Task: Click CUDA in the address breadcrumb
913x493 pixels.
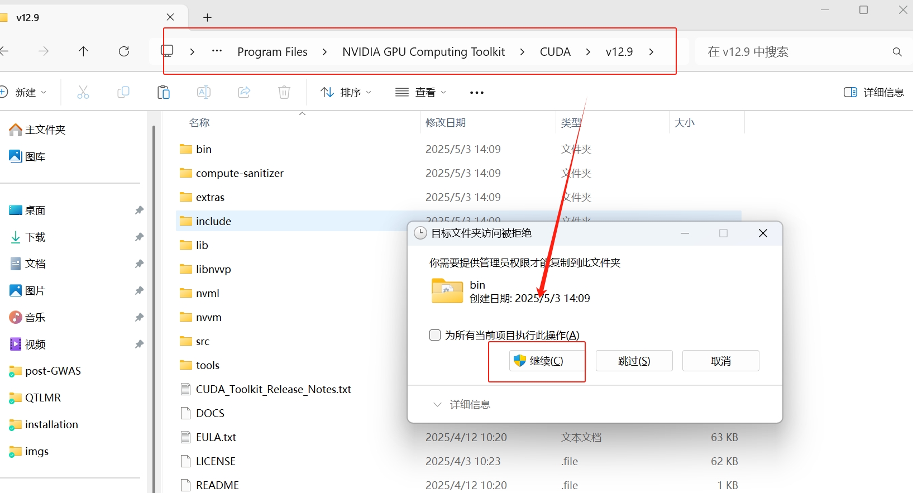Action: [x=555, y=52]
